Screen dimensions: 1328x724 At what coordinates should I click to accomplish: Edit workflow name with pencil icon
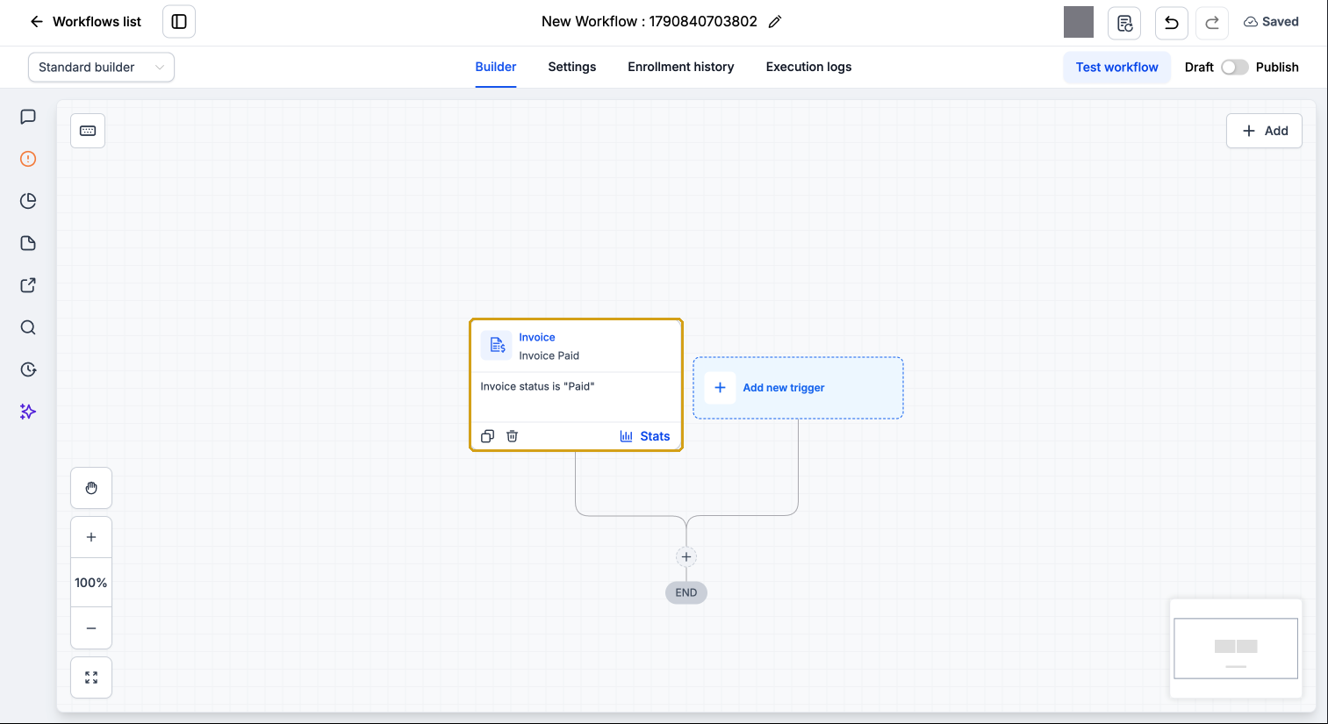[x=775, y=22]
